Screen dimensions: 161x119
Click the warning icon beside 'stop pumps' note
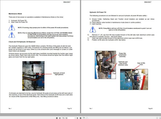coord(12,28)
